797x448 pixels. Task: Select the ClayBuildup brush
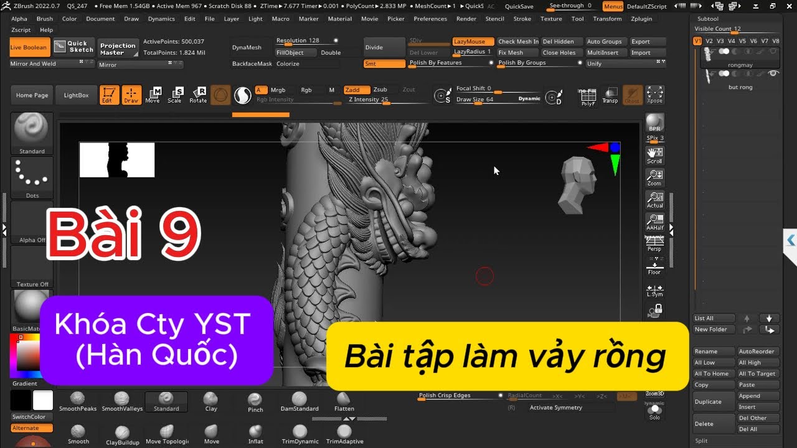123,434
